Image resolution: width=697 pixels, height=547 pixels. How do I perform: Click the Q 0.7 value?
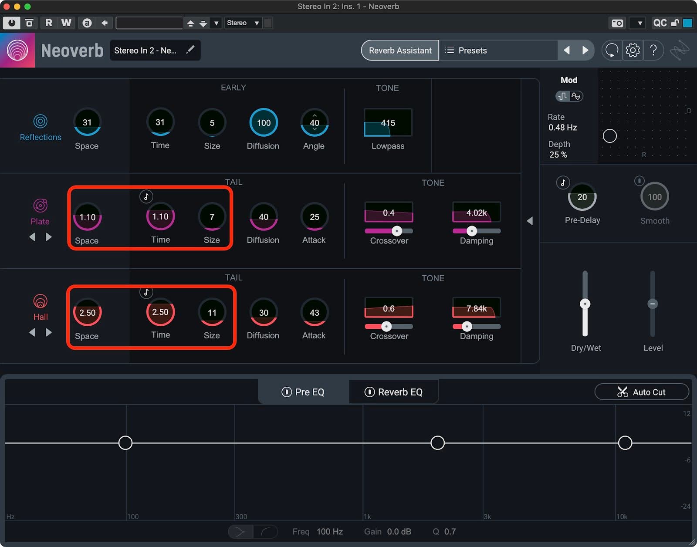(450, 532)
